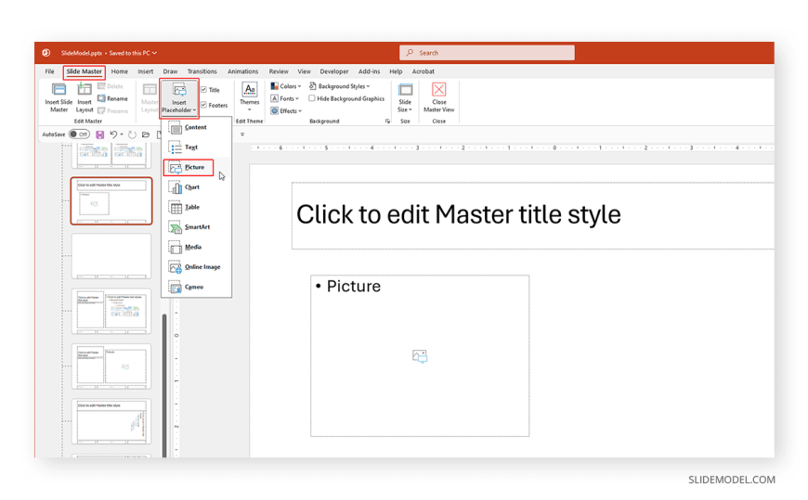Open the Add-ins tab
The height and width of the screenshot is (500, 808).
(369, 71)
